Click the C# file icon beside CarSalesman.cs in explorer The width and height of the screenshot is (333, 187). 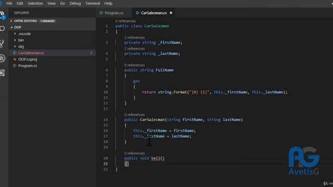[x=15, y=53]
